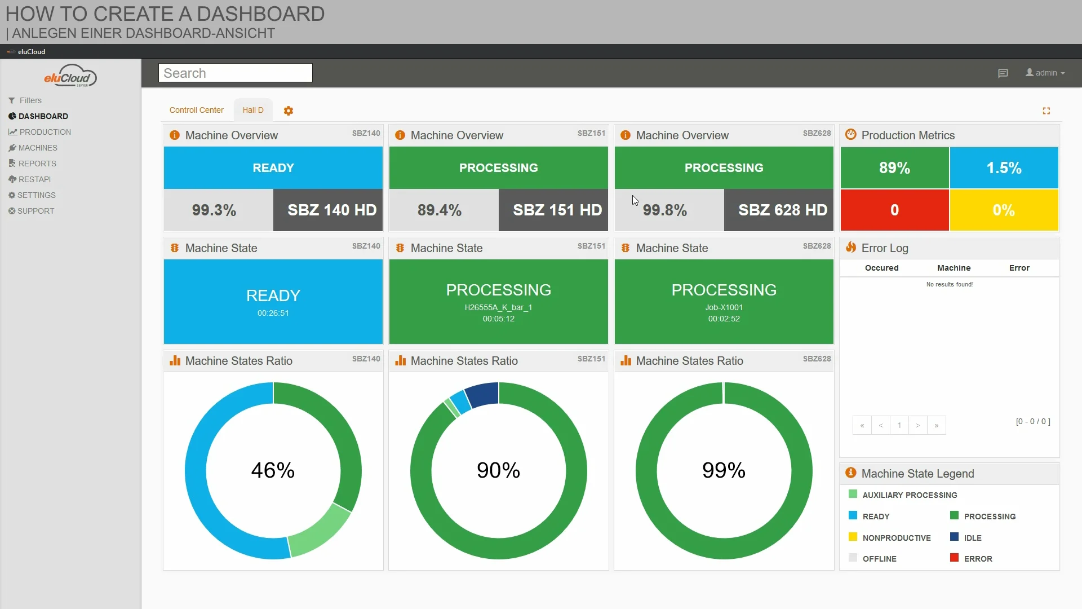Screen dimensions: 1082x609
Task: Go to previous page in Error Log
Action: (880, 425)
